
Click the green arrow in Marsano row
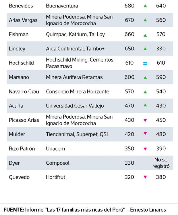coord(145,77)
